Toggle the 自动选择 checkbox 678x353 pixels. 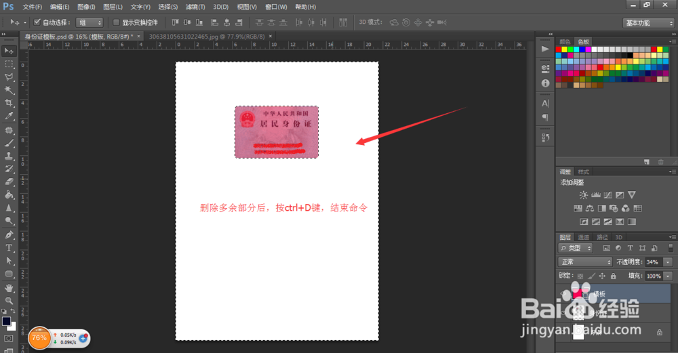click(x=37, y=22)
